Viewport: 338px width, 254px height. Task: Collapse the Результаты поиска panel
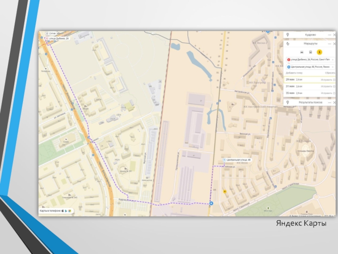point(330,102)
